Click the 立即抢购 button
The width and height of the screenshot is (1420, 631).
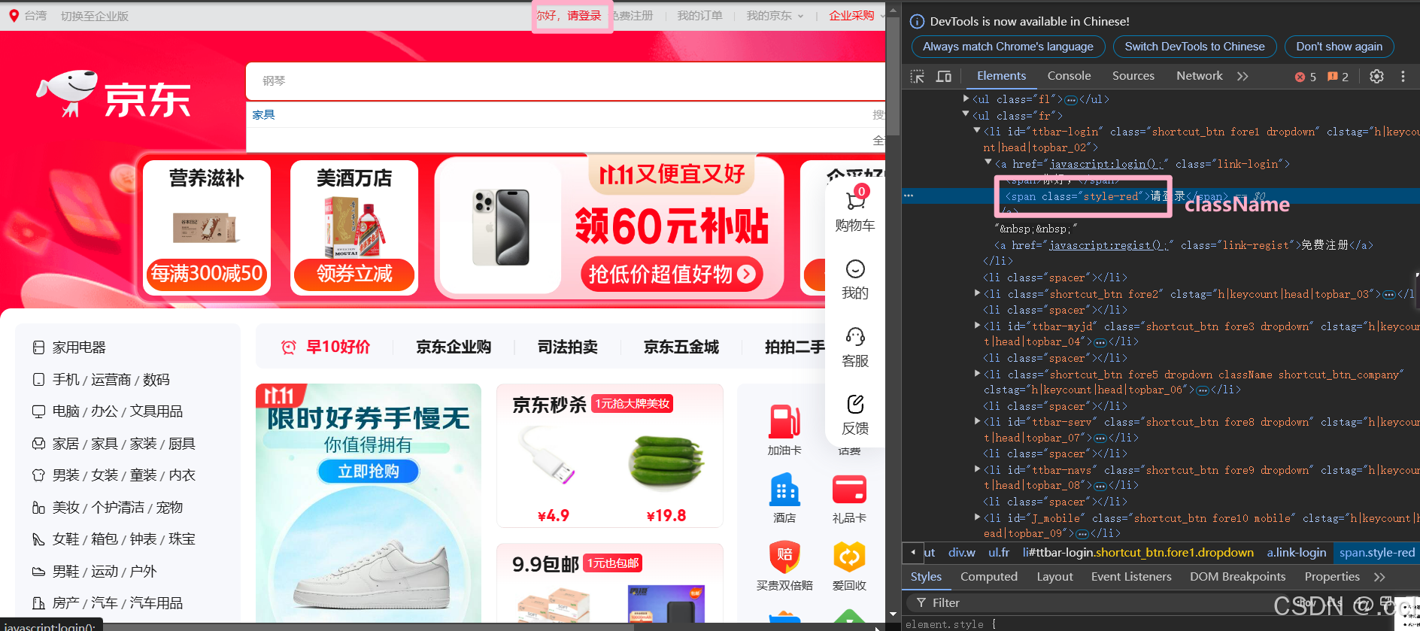[x=368, y=472]
